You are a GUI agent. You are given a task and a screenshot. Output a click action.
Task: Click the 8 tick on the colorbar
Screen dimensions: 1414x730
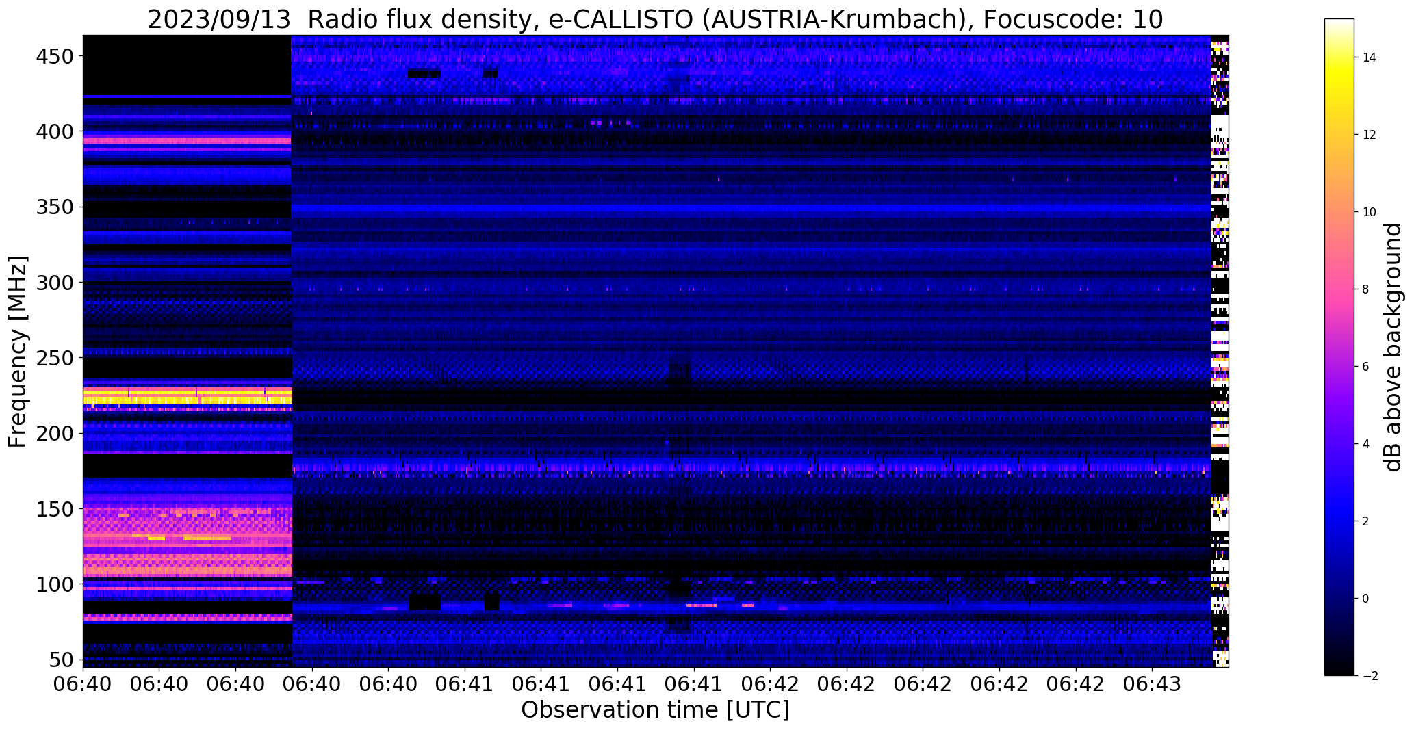[1366, 289]
